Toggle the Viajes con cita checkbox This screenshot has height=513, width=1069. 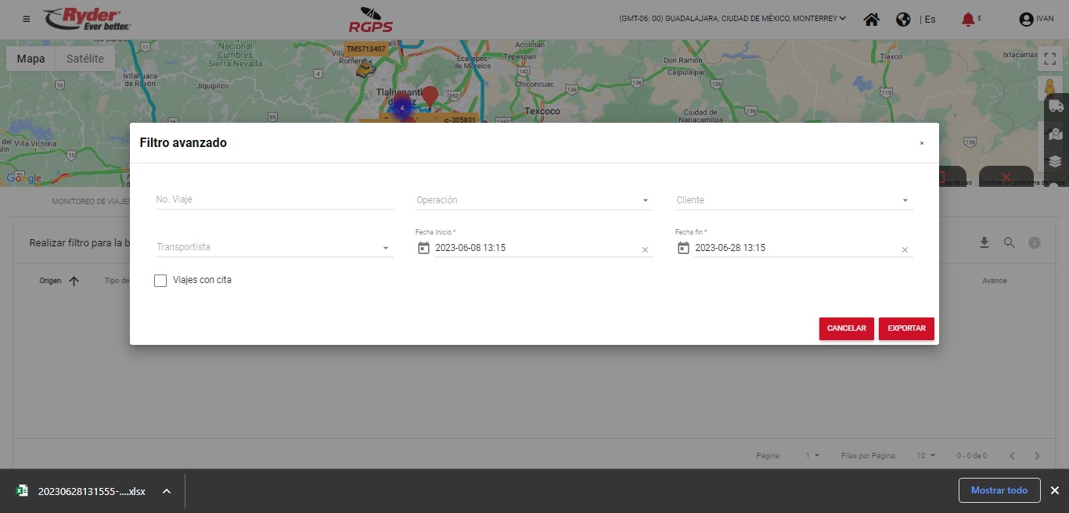(x=160, y=280)
